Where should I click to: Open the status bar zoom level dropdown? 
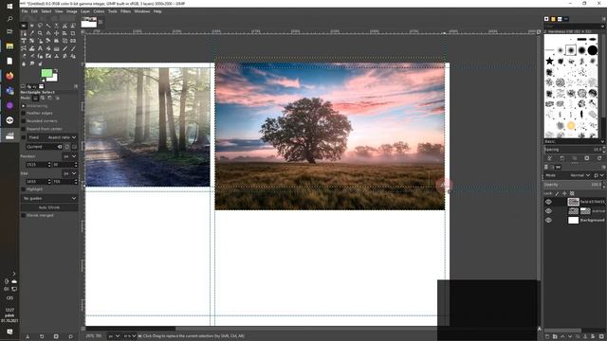[130, 336]
